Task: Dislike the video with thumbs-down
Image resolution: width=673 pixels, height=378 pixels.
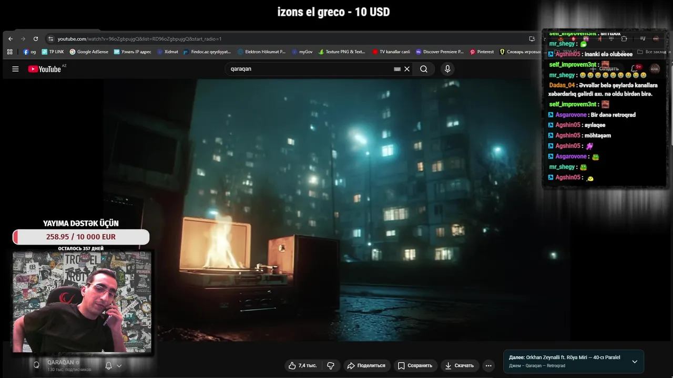Action: pos(331,365)
